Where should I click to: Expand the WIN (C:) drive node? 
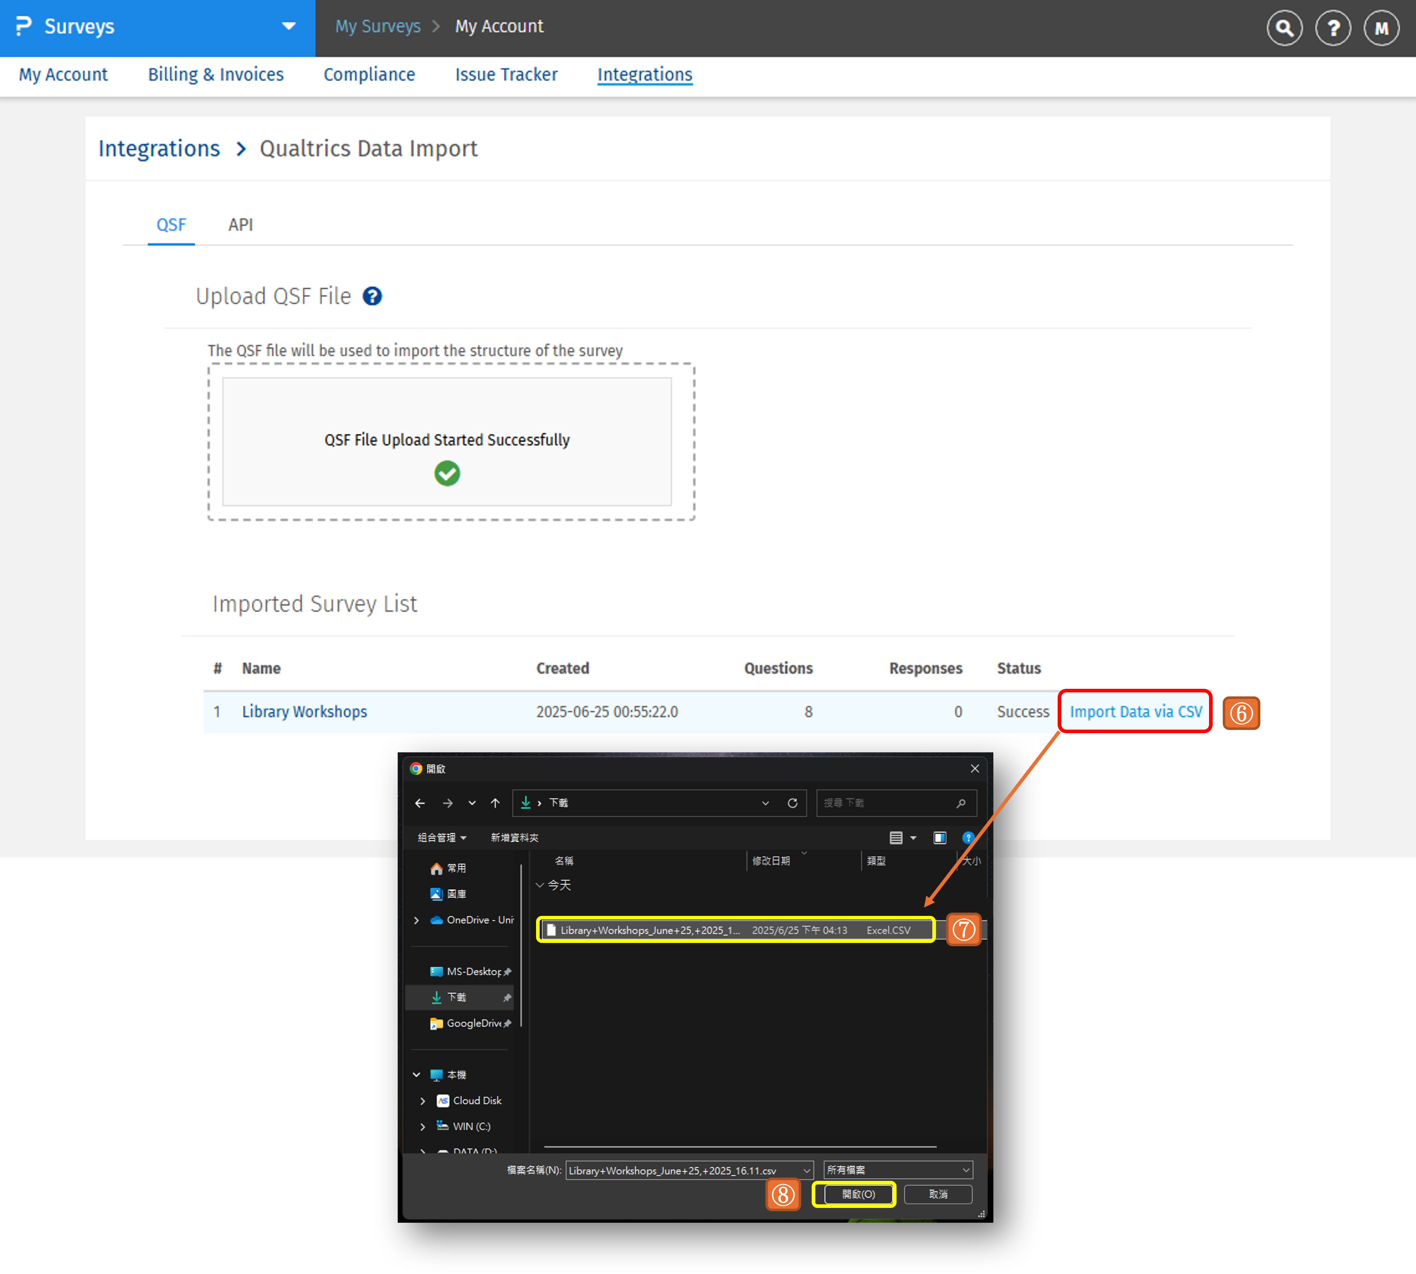(x=422, y=1126)
